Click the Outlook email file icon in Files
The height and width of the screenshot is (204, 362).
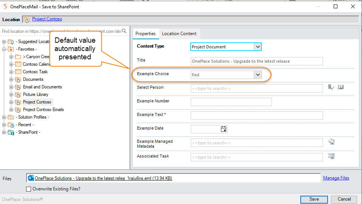[x=31, y=178]
